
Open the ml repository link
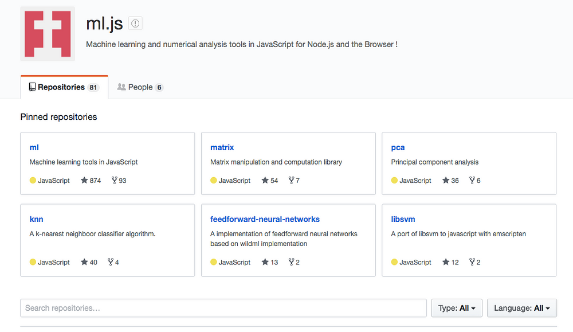(34, 147)
